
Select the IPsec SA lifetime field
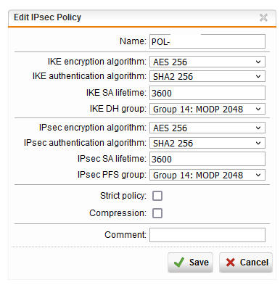pyautogui.click(x=207, y=159)
